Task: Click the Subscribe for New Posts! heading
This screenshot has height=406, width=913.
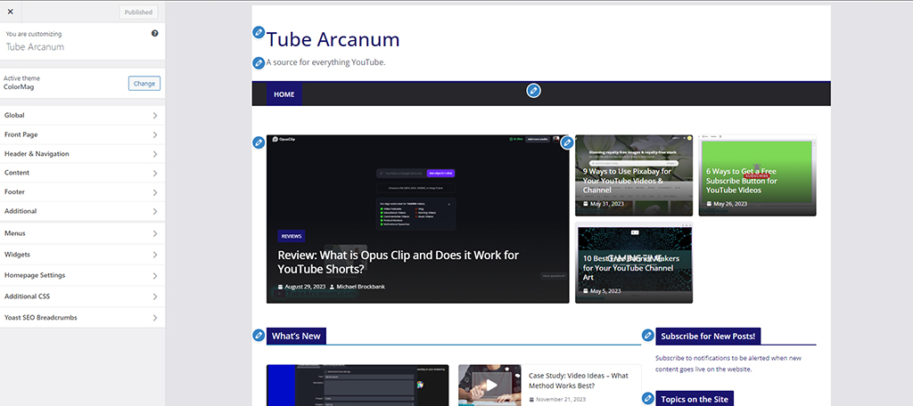Action: pyautogui.click(x=708, y=337)
